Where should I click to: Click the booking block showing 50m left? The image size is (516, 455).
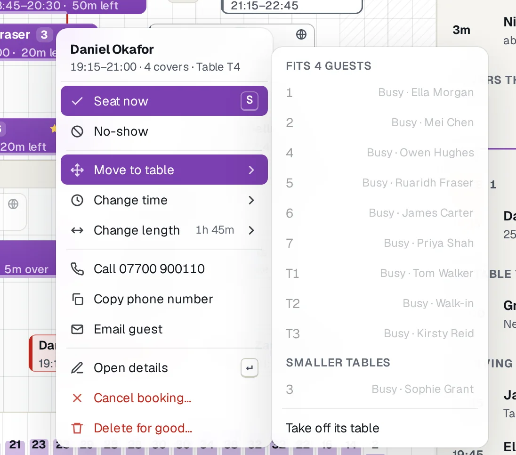click(x=73, y=6)
